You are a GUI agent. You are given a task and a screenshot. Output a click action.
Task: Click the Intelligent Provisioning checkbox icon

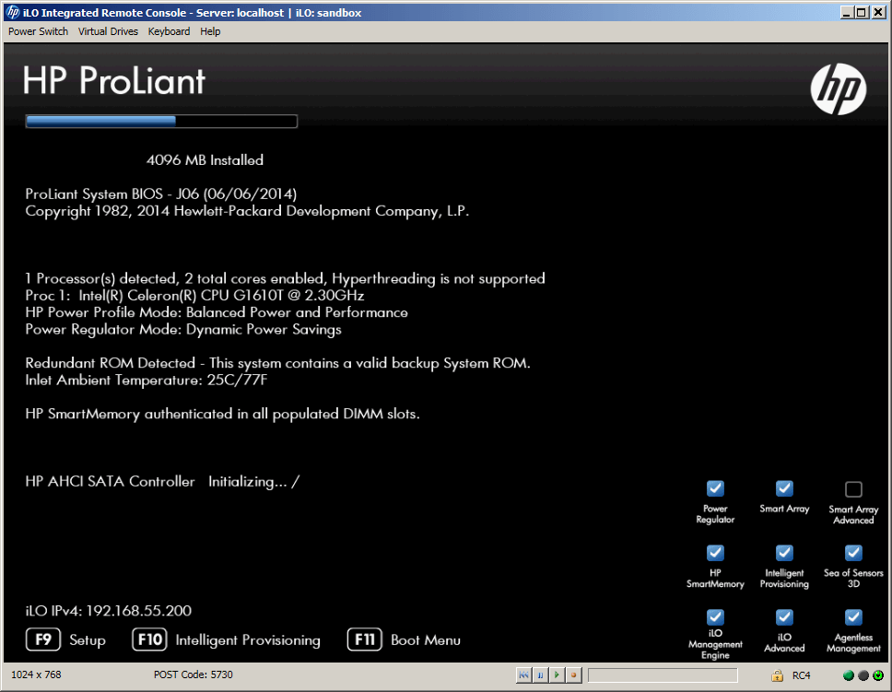(x=784, y=553)
